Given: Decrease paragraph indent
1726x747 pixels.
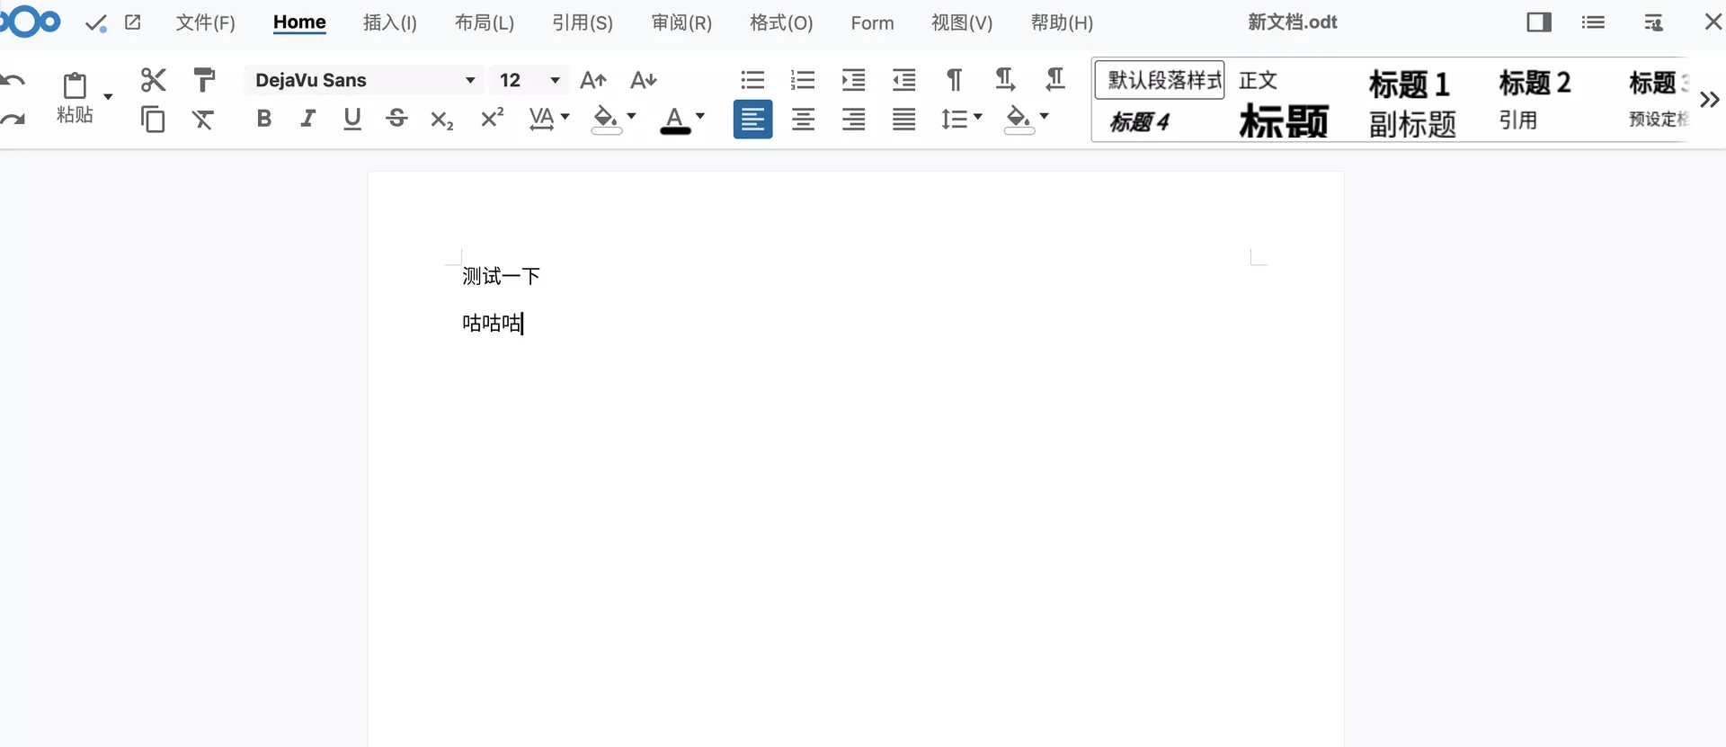Looking at the screenshot, I should point(903,81).
